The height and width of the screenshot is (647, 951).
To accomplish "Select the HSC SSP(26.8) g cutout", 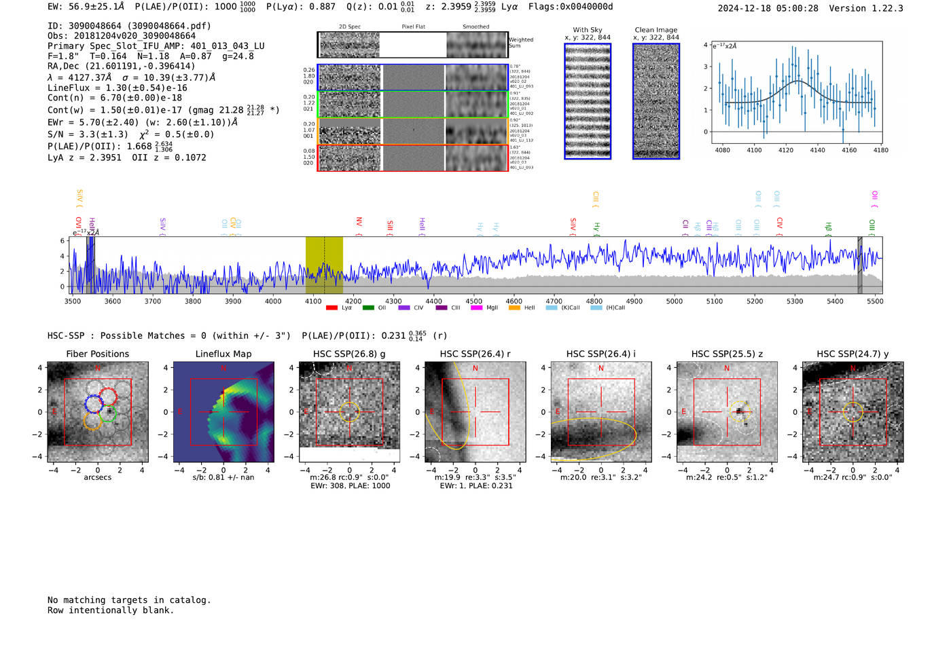I will coord(349,412).
